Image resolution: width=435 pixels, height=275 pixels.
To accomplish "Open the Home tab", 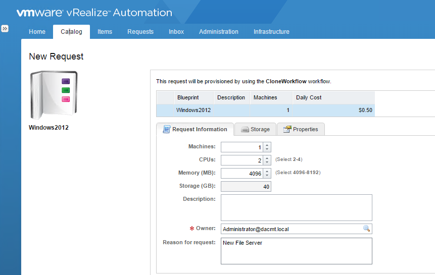I will tap(37, 32).
